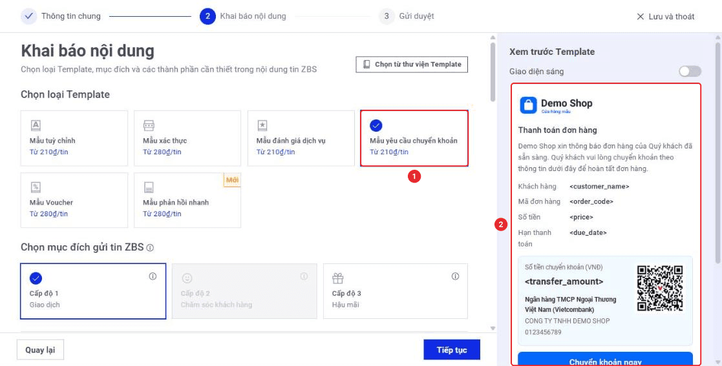Click the X icon of Lưu và thoát
Image resolution: width=722 pixels, height=366 pixels.
click(x=640, y=17)
